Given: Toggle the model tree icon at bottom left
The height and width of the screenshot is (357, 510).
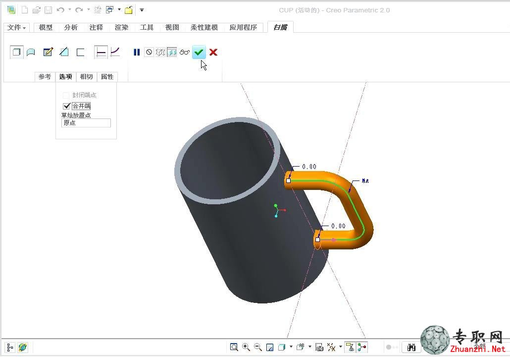Looking at the screenshot, I should (10, 348).
